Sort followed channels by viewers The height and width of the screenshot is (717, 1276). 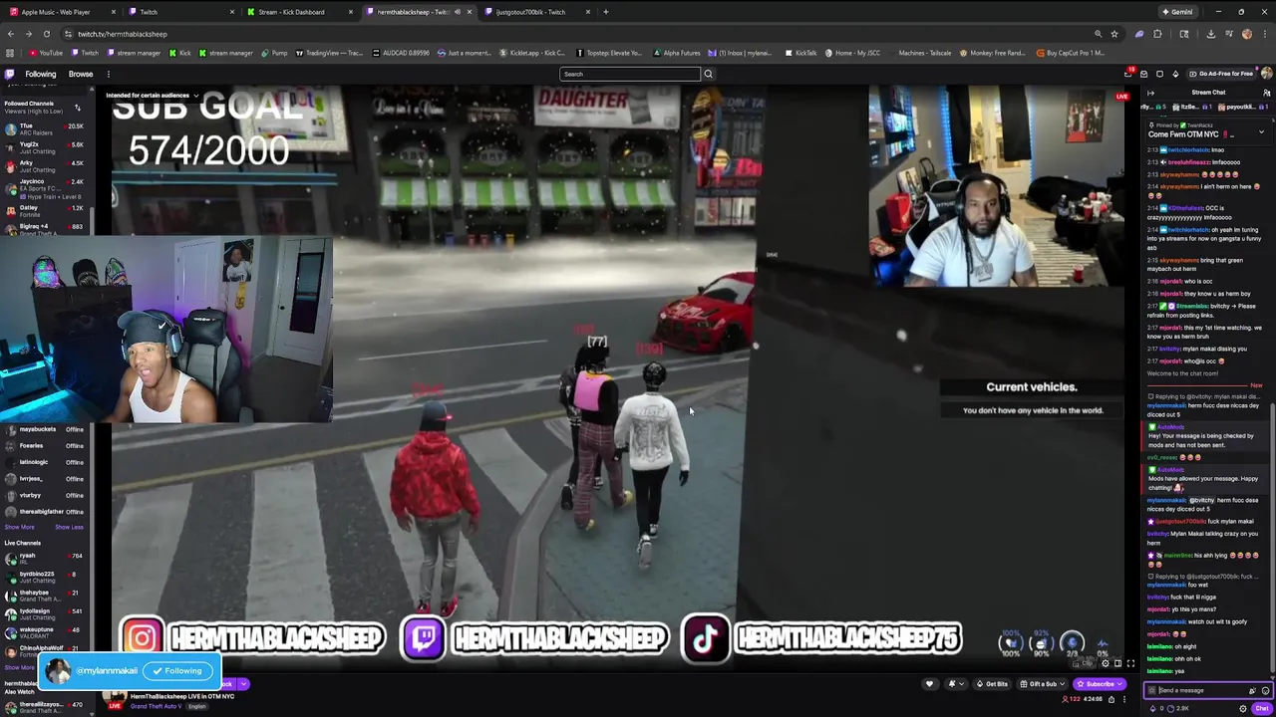click(77, 108)
